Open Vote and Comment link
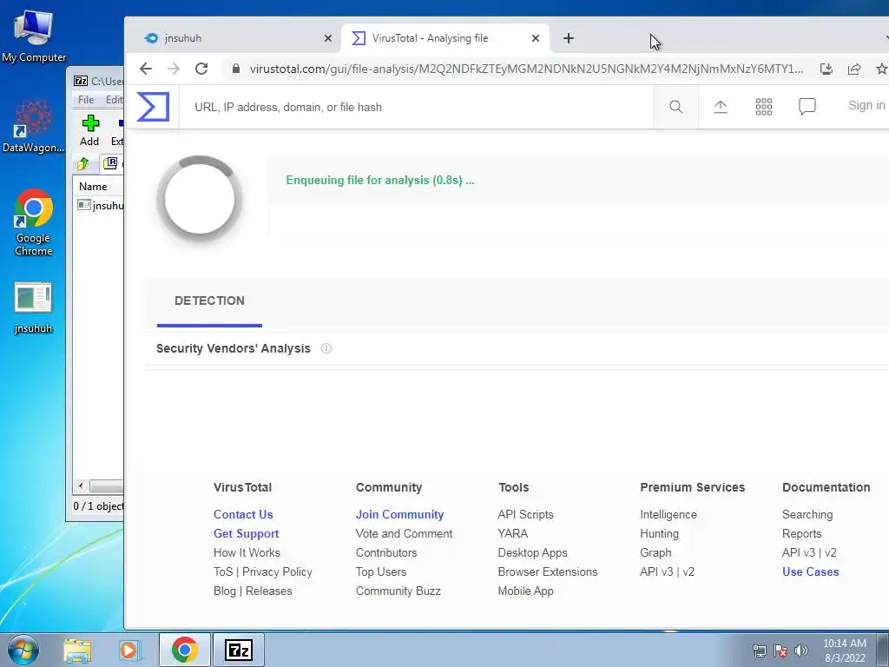The image size is (889, 667). 405,534
